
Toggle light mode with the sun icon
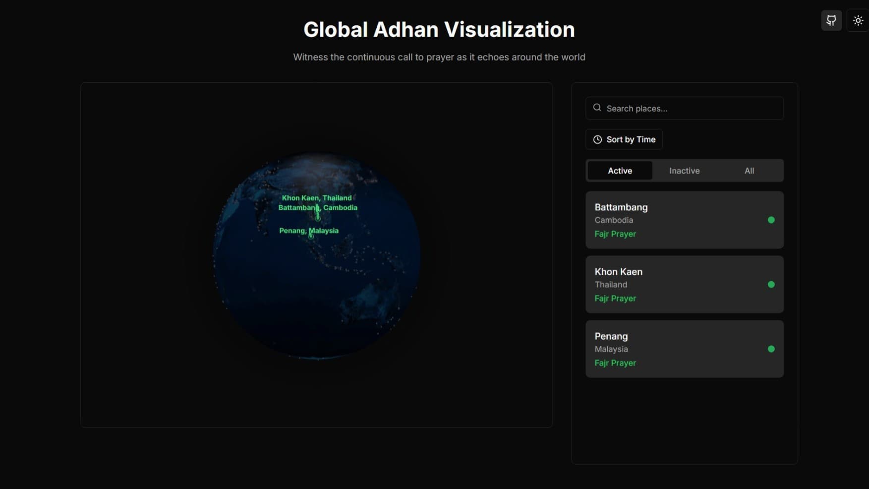(858, 20)
